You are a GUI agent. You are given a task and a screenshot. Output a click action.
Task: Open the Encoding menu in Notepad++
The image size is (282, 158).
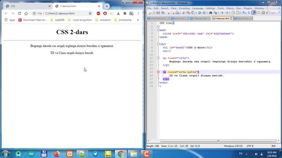click(x=184, y=8)
